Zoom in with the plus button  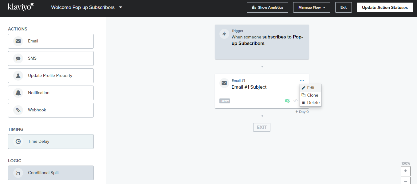point(406,171)
